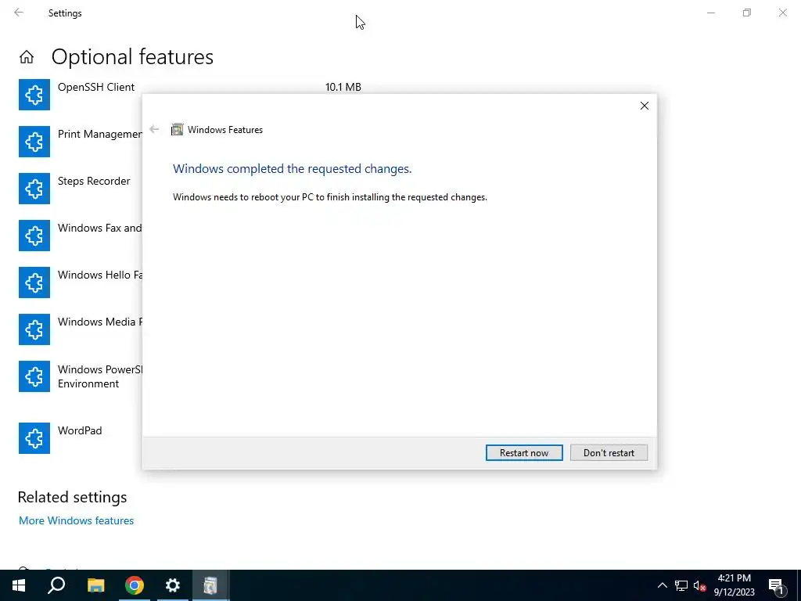Click Steps Recorder label
801x601 pixels.
(x=94, y=181)
